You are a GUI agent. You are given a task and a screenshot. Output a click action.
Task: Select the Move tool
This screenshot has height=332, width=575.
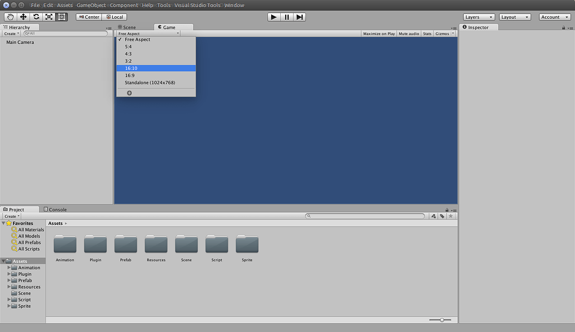[x=22, y=16]
